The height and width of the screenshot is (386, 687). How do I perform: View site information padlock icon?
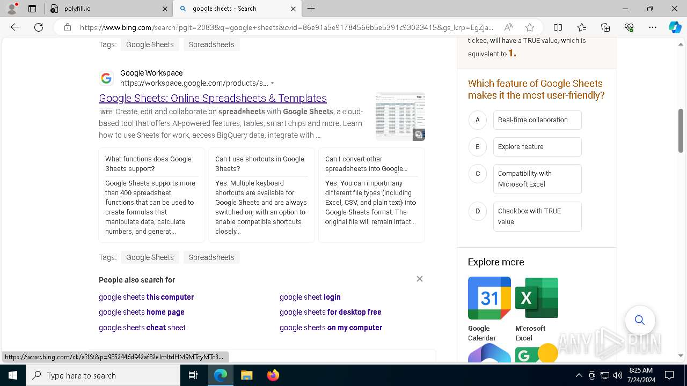(x=68, y=27)
